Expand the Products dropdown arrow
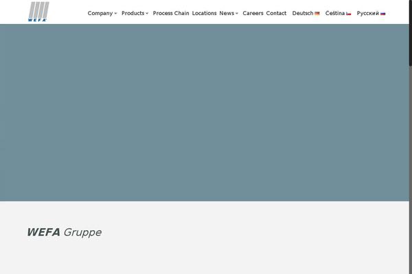This screenshot has width=412, height=274. pos(147,14)
